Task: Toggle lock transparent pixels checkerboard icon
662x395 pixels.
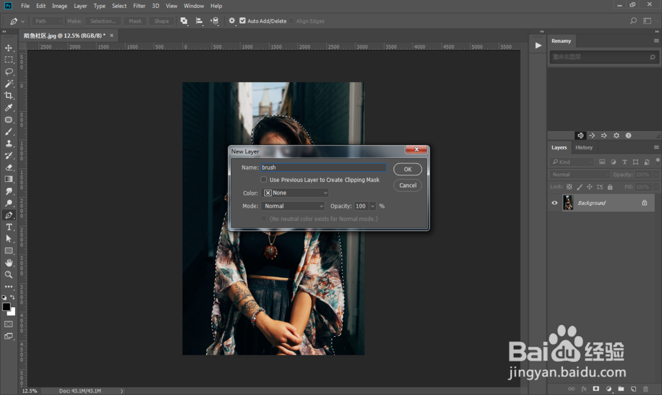Action: point(569,187)
